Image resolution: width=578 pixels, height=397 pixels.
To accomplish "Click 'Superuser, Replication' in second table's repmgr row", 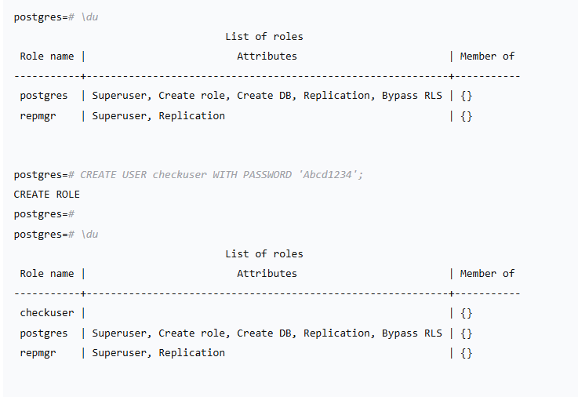I will coord(158,352).
